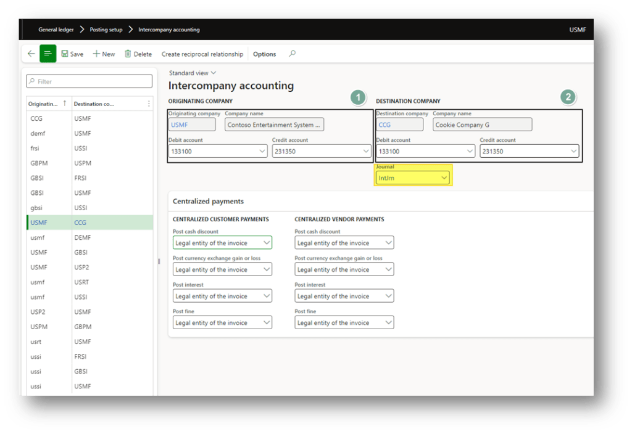Open the USMF originating company link

pos(179,125)
